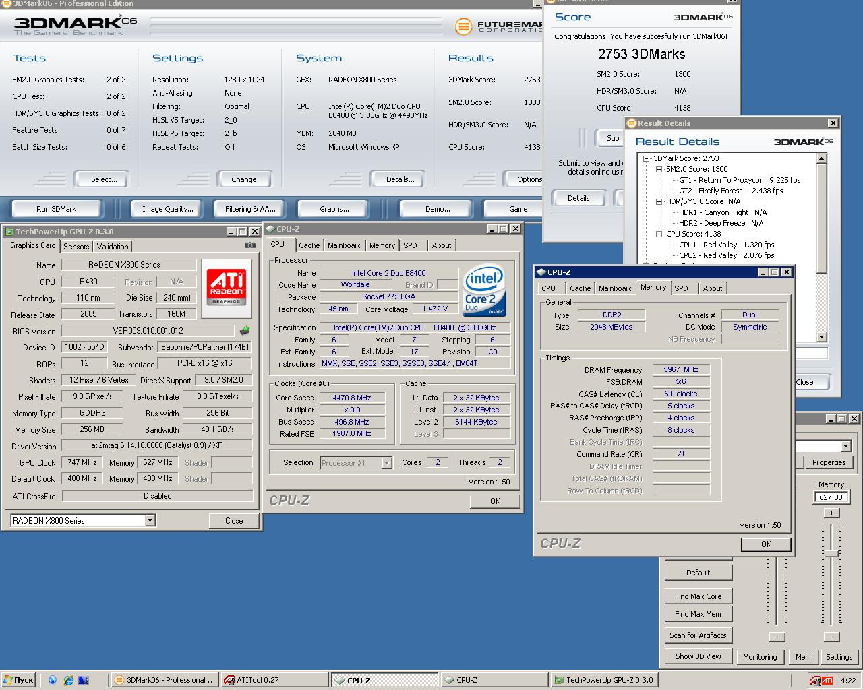Open the CPU-Z Processor #1 selection dropdown
Image resolution: width=863 pixels, height=690 pixels.
coord(386,462)
